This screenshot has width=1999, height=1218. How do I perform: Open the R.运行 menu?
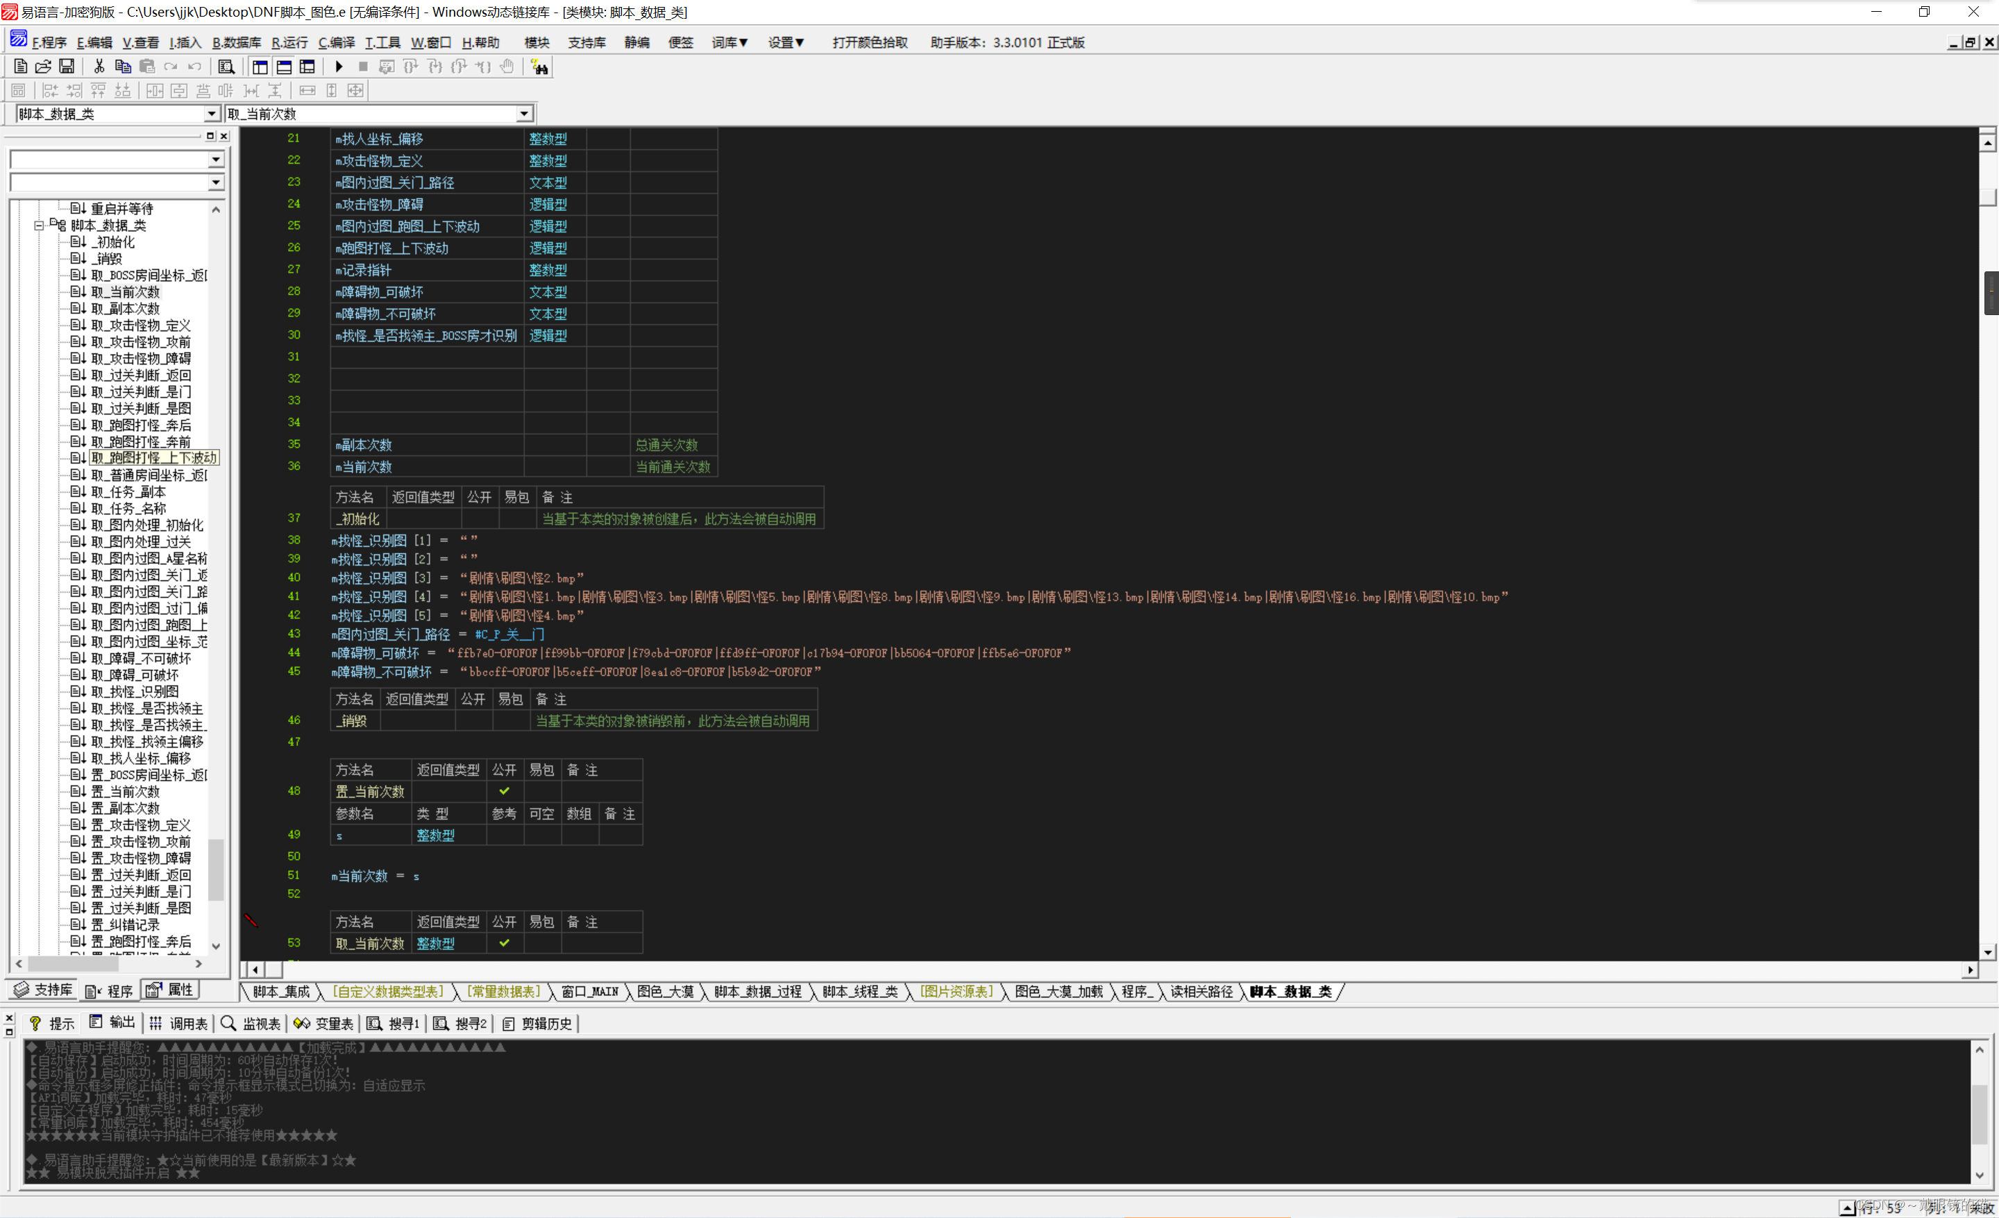(x=289, y=43)
